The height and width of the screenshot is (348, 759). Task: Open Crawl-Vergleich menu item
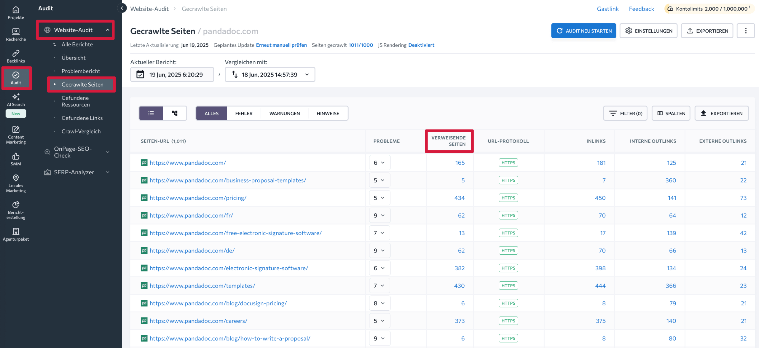81,131
